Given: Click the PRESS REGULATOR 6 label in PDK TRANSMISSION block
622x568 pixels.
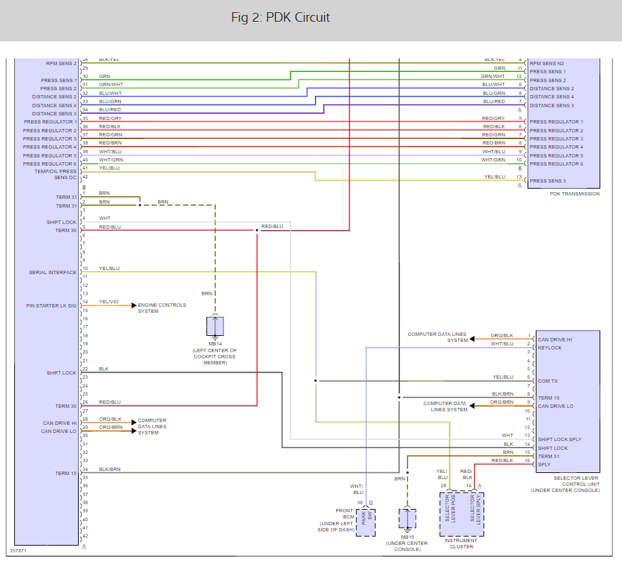Looking at the screenshot, I should click(x=556, y=164).
